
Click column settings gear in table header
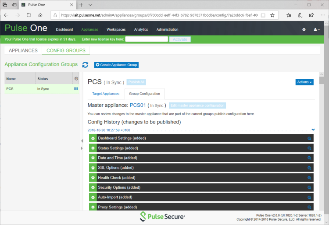tap(76, 79)
